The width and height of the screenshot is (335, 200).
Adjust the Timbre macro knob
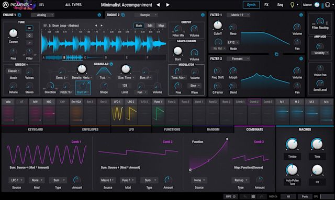292,144
